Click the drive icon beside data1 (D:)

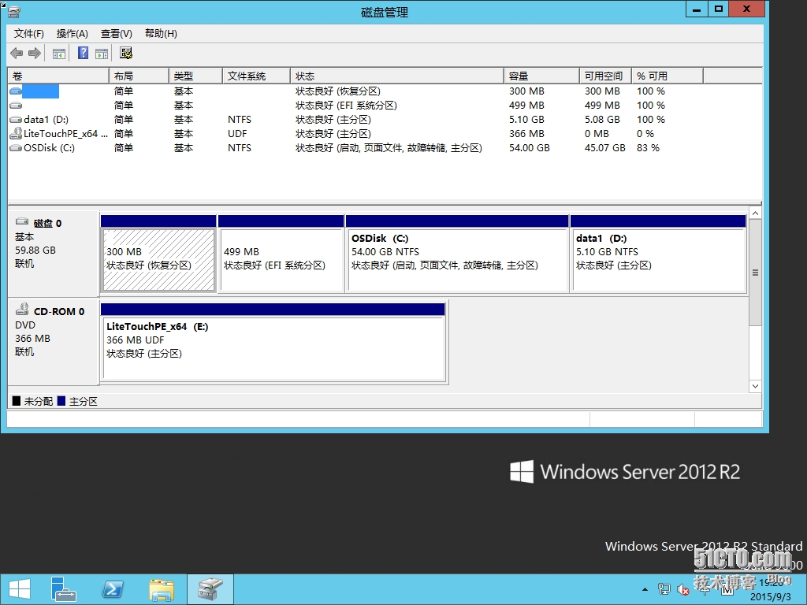pyautogui.click(x=16, y=120)
